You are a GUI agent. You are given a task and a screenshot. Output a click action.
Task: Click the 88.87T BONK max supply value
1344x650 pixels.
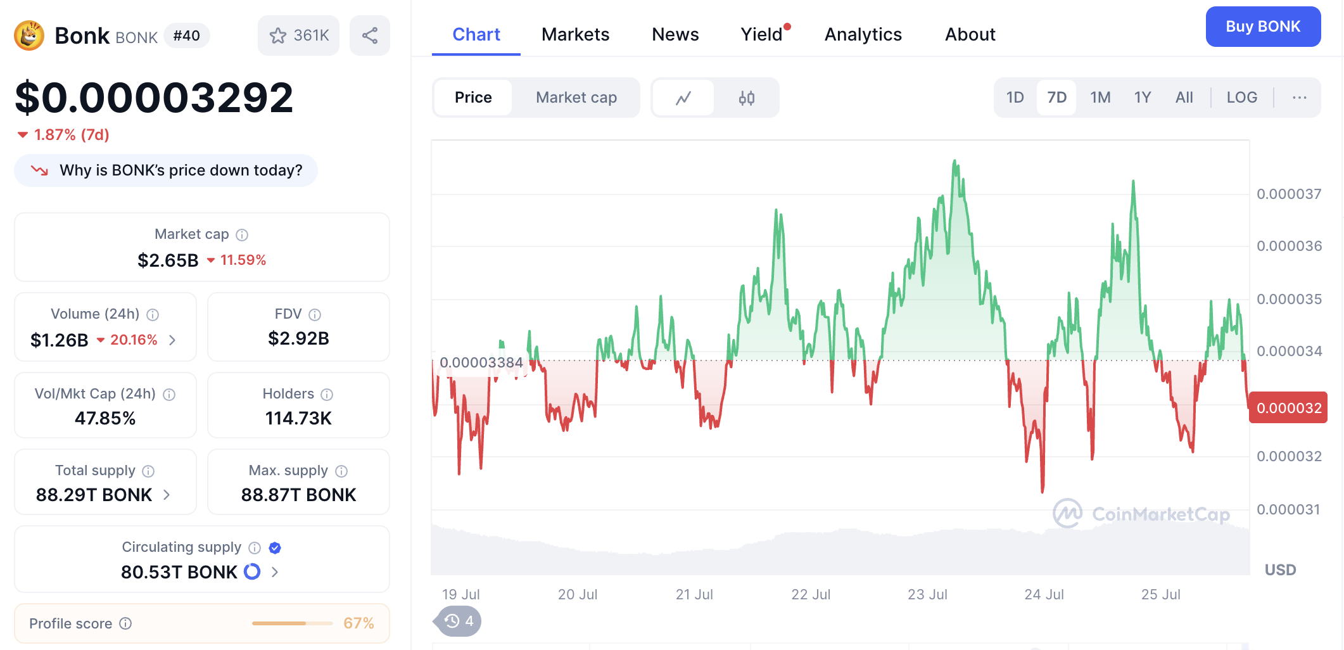[x=298, y=495]
